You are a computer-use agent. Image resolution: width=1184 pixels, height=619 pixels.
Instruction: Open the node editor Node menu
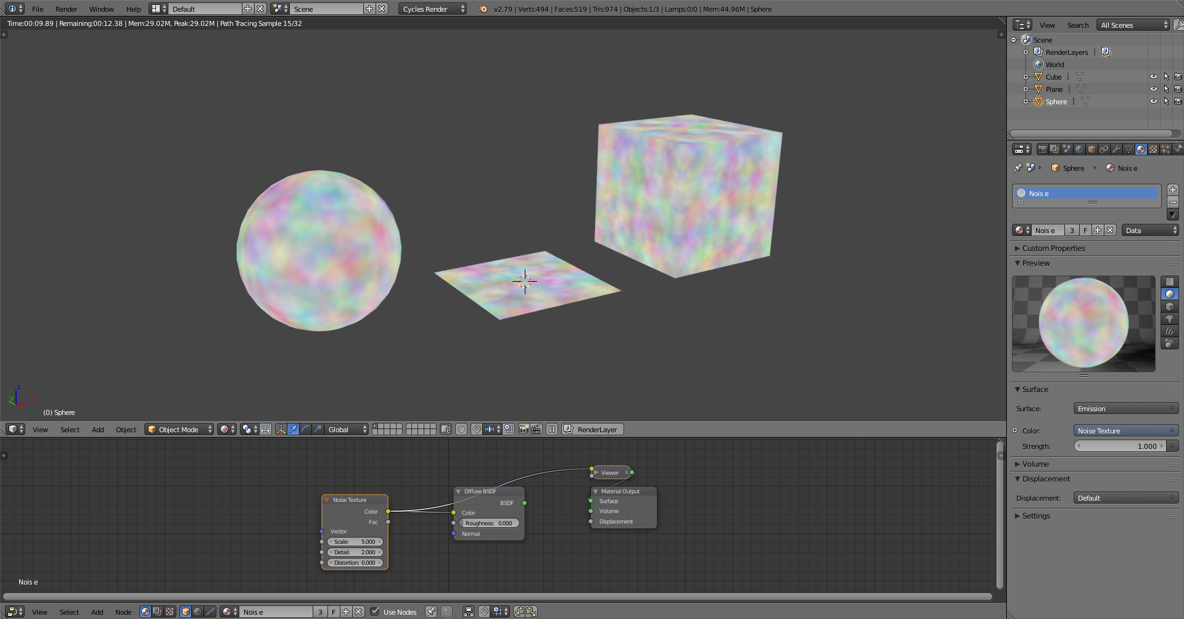(123, 612)
